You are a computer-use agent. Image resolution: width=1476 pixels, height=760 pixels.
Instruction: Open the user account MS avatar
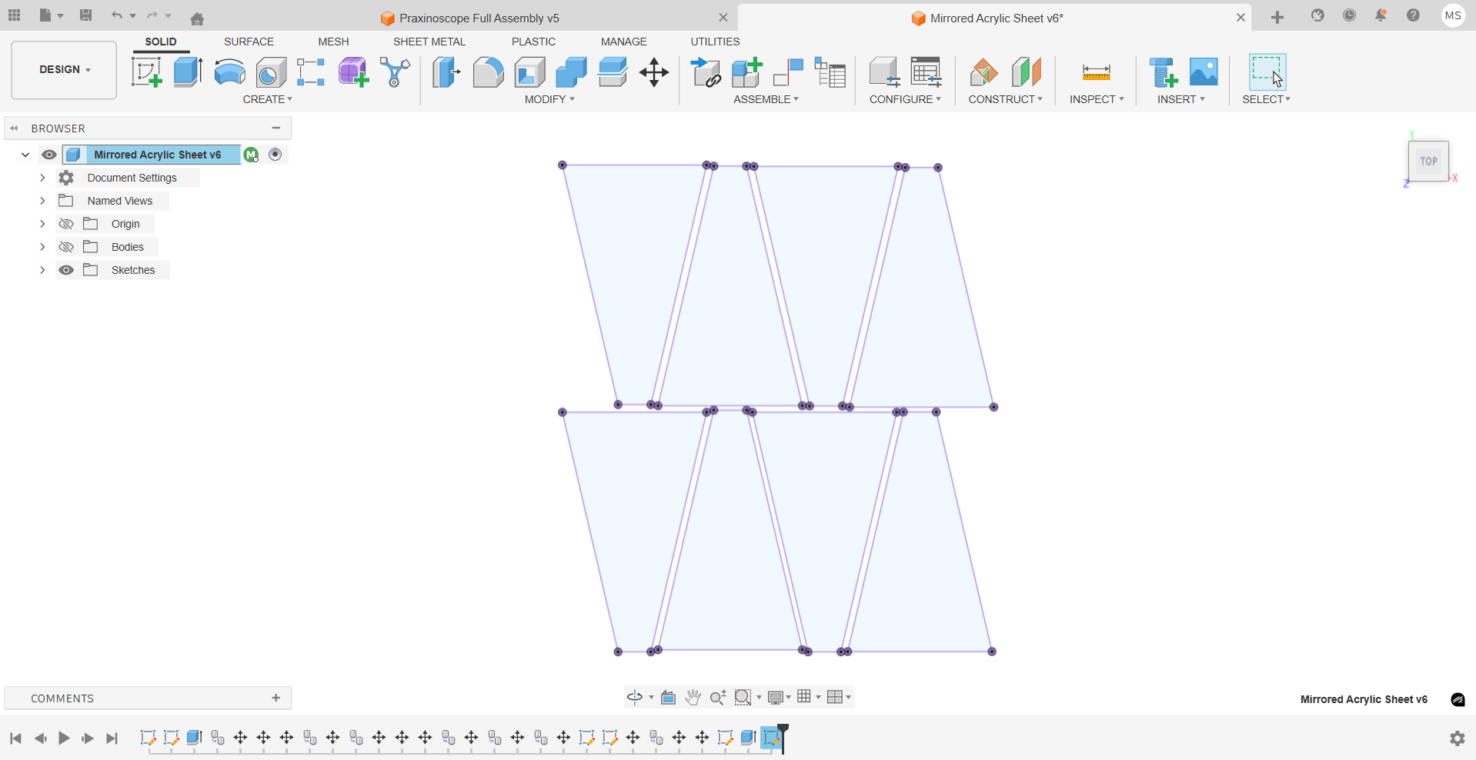pos(1453,15)
